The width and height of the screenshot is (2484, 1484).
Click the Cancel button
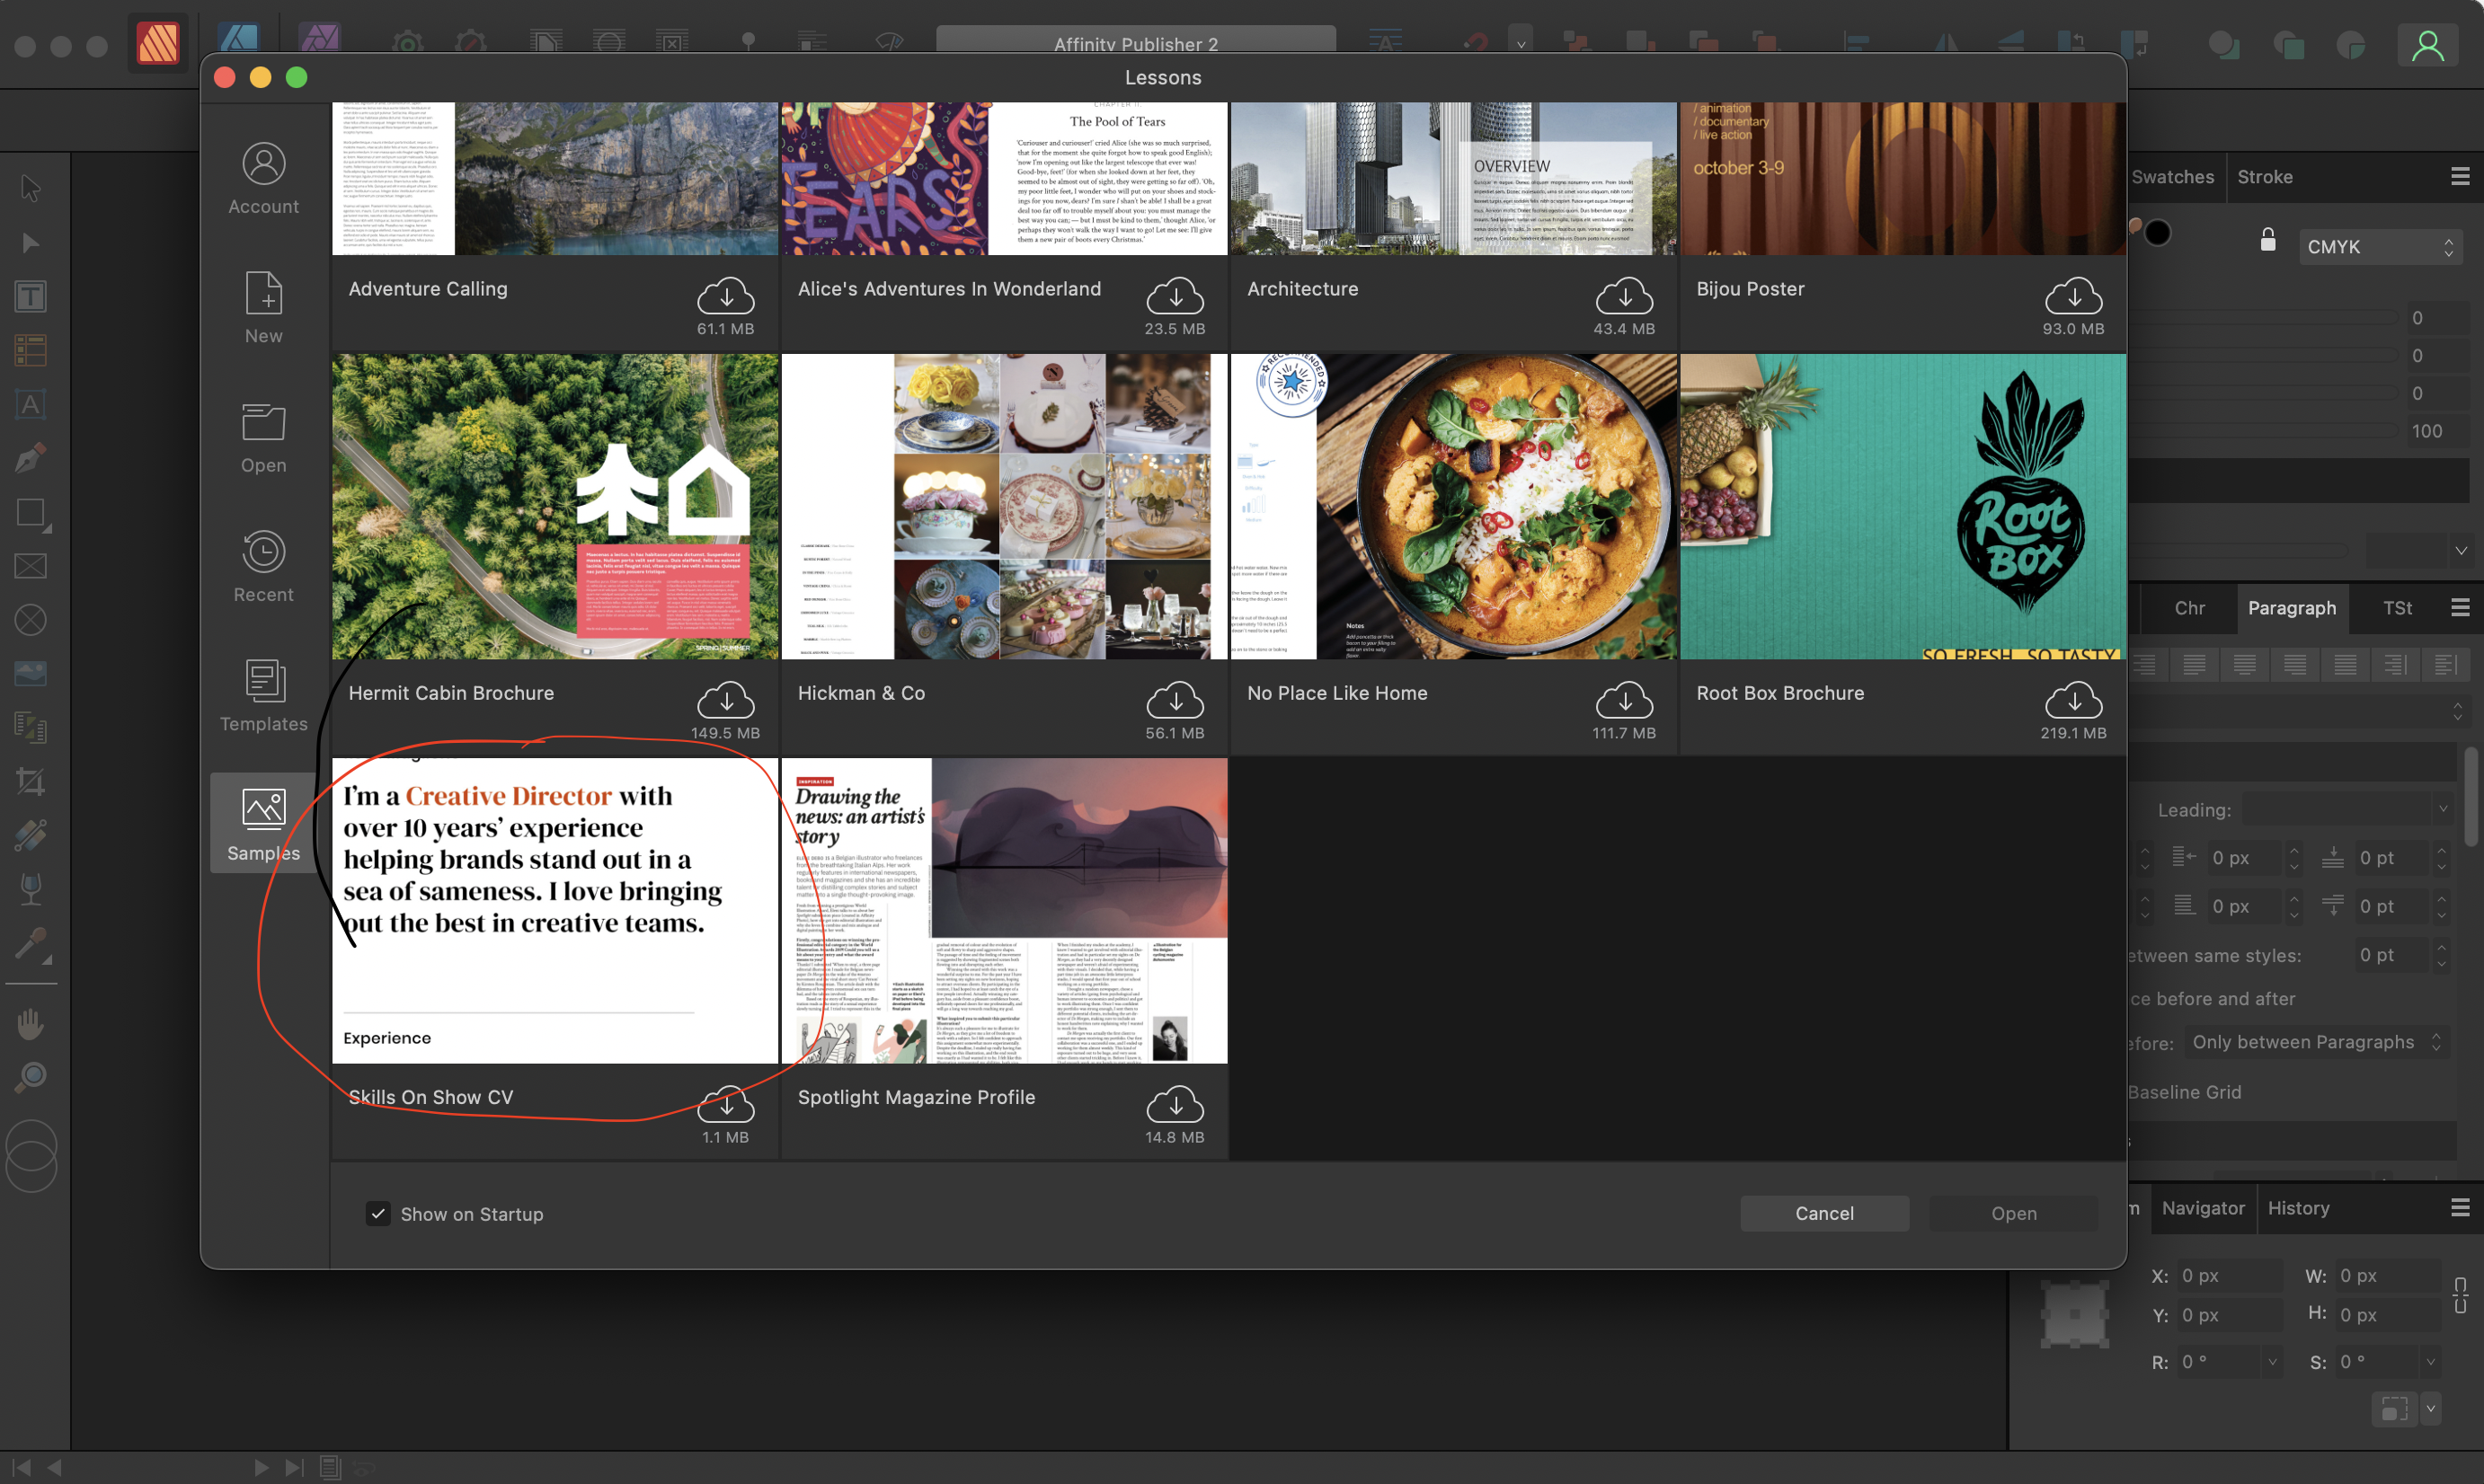pyautogui.click(x=1823, y=1213)
